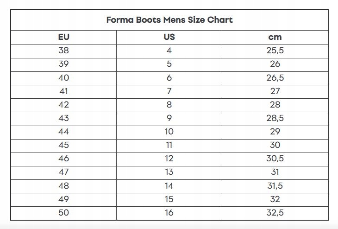Image resolution: width=338 pixels, height=229 pixels.
Task: Click the US size 14 cell
Action: click(x=169, y=185)
